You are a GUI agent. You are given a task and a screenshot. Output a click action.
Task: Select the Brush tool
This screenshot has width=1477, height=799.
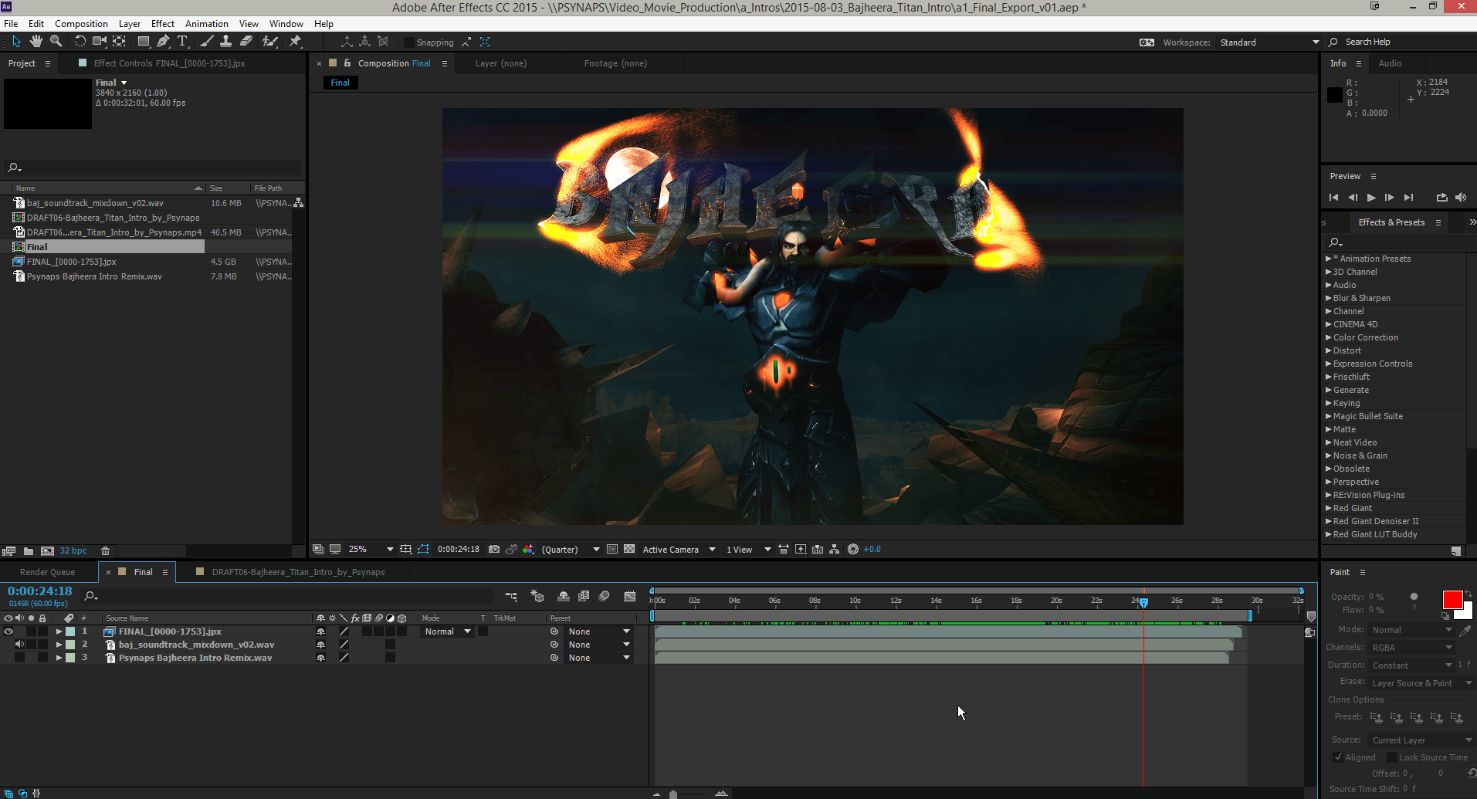(206, 42)
